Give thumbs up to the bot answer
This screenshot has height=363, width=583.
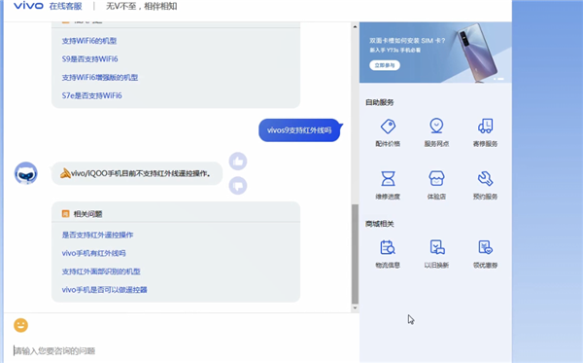tap(238, 162)
